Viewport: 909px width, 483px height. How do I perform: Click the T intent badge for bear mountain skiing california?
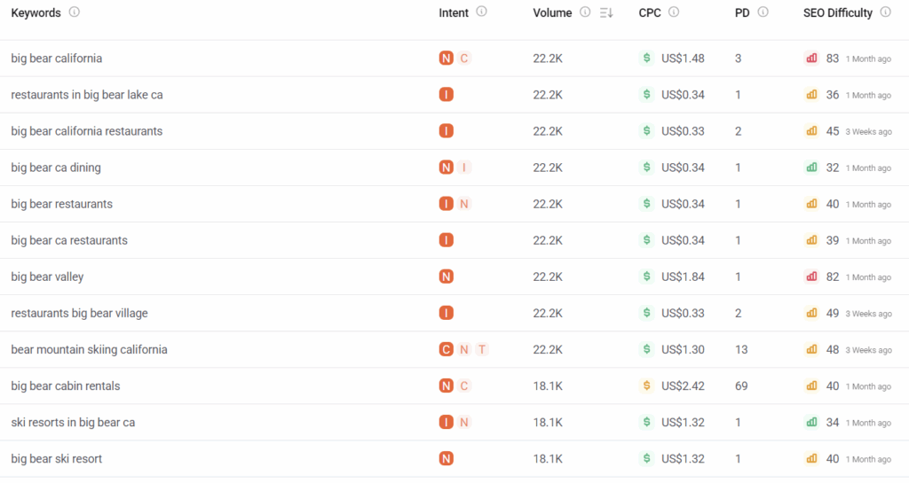(x=482, y=350)
